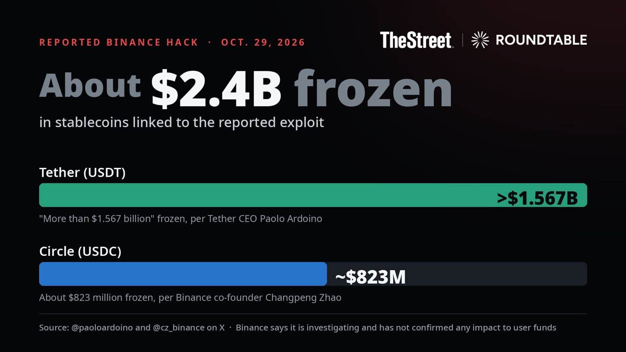626x352 pixels.
Task: Select the green Tether USDT bar
Action: [x=313, y=195]
